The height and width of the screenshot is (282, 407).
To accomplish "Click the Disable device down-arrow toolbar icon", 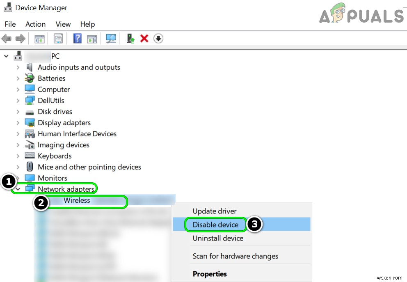I will click(158, 39).
